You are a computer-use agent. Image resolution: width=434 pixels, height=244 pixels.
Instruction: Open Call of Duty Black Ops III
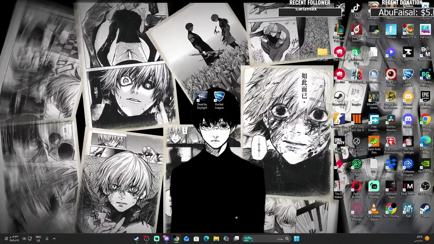357,122
